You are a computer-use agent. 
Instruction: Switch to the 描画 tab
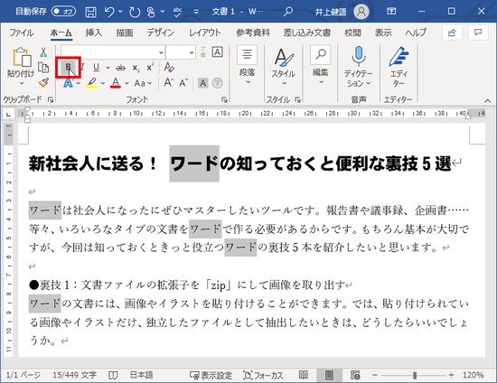pos(125,33)
